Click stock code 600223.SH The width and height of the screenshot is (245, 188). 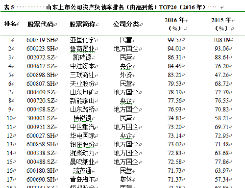(x=40, y=49)
